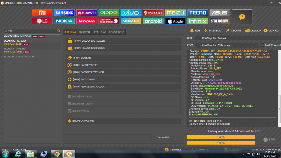
Task: Click [BROM] RESTORE NV
Action: 123,104
